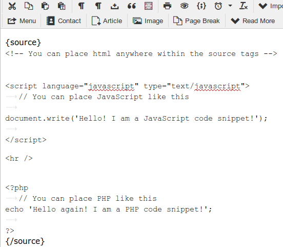Click the Contact button
The width and height of the screenshot is (283, 247).
[x=64, y=21]
